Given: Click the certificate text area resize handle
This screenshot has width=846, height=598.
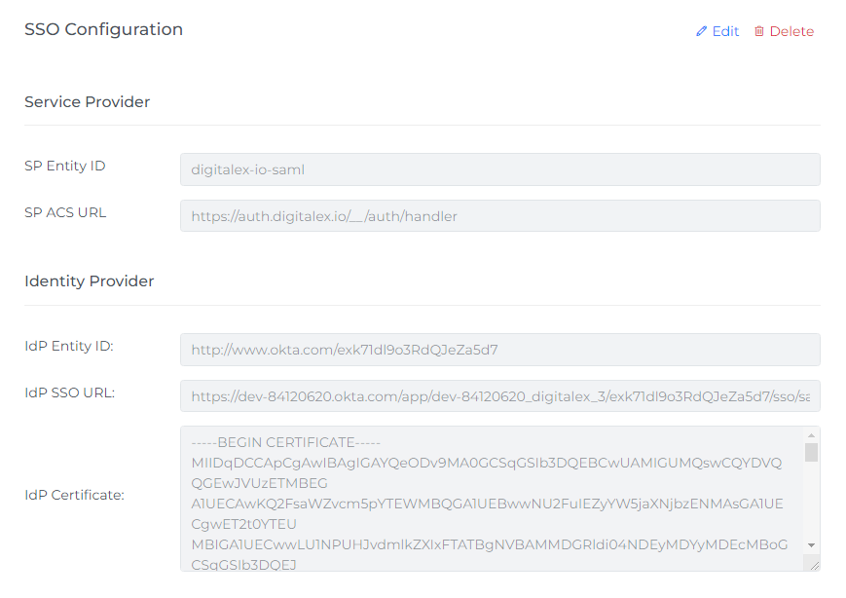Looking at the screenshot, I should coord(813,564).
